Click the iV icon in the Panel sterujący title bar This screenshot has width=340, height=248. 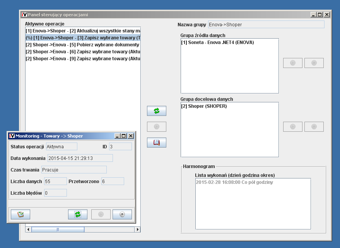[24, 15]
